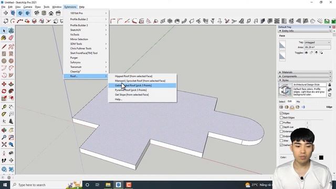The width and height of the screenshot is (336, 189).
Task: Choose Gable-Ended Roof pick 3 Points
Action: click(x=142, y=85)
